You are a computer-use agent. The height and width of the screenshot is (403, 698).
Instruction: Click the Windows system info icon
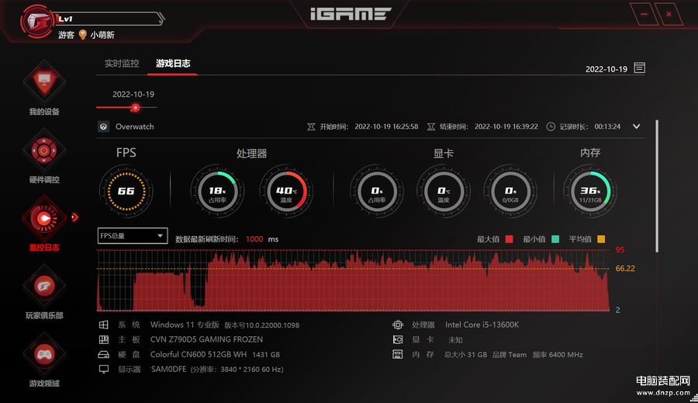coord(103,325)
